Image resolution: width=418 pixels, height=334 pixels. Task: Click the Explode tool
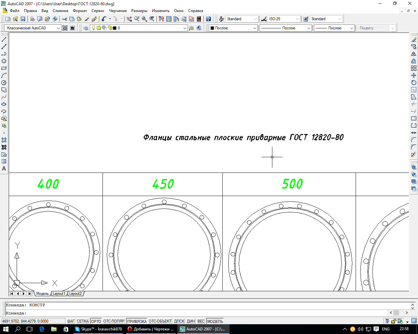(414, 154)
